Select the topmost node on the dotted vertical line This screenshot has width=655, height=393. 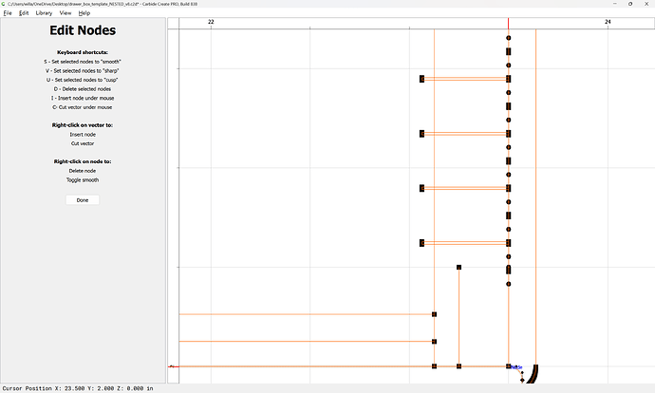point(509,39)
